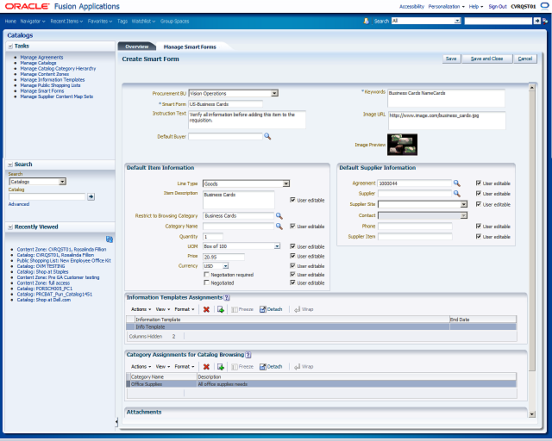Open the Procurement BU dropdown
This screenshot has height=441, width=552.
(x=274, y=93)
